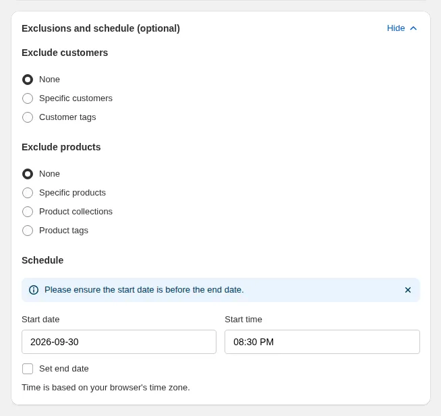
Task: Click the 'Please ensure the start date' message
Action: click(144, 290)
